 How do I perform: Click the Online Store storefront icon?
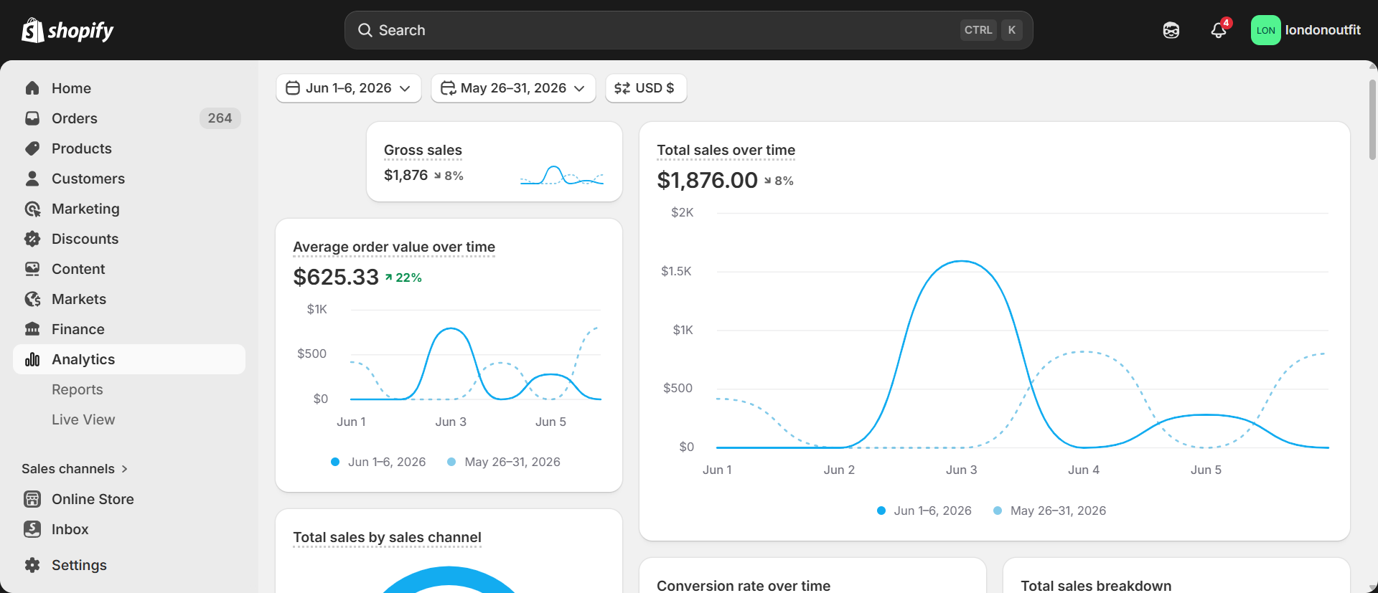32,499
